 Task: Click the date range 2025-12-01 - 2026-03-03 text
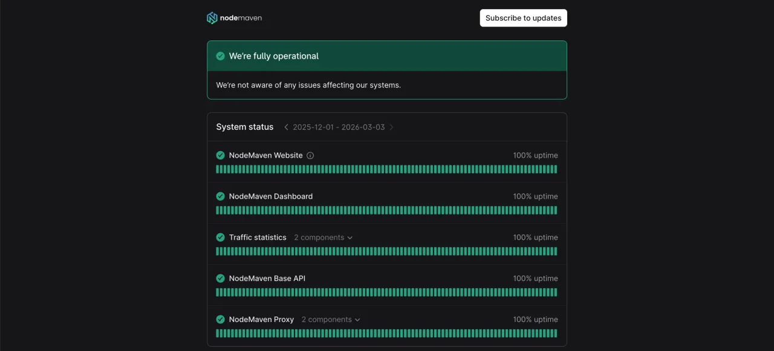click(339, 127)
